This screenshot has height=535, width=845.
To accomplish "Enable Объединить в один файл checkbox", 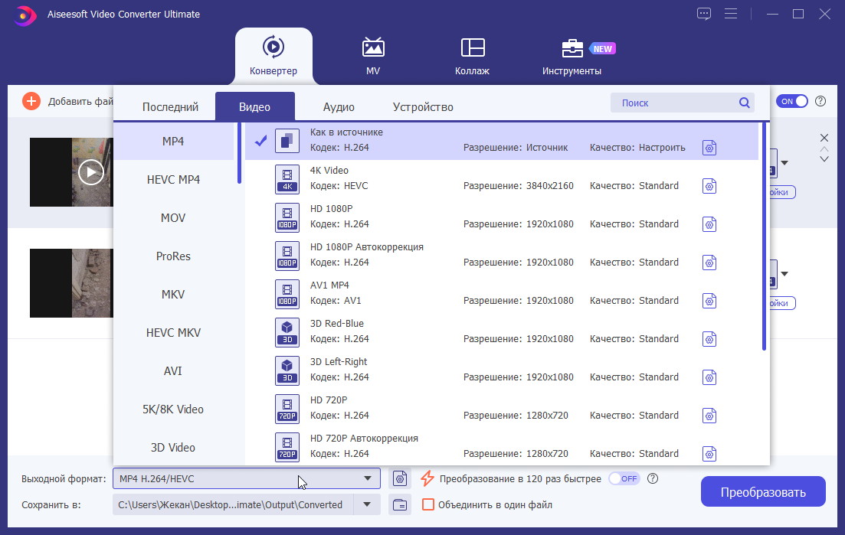I will [x=428, y=504].
